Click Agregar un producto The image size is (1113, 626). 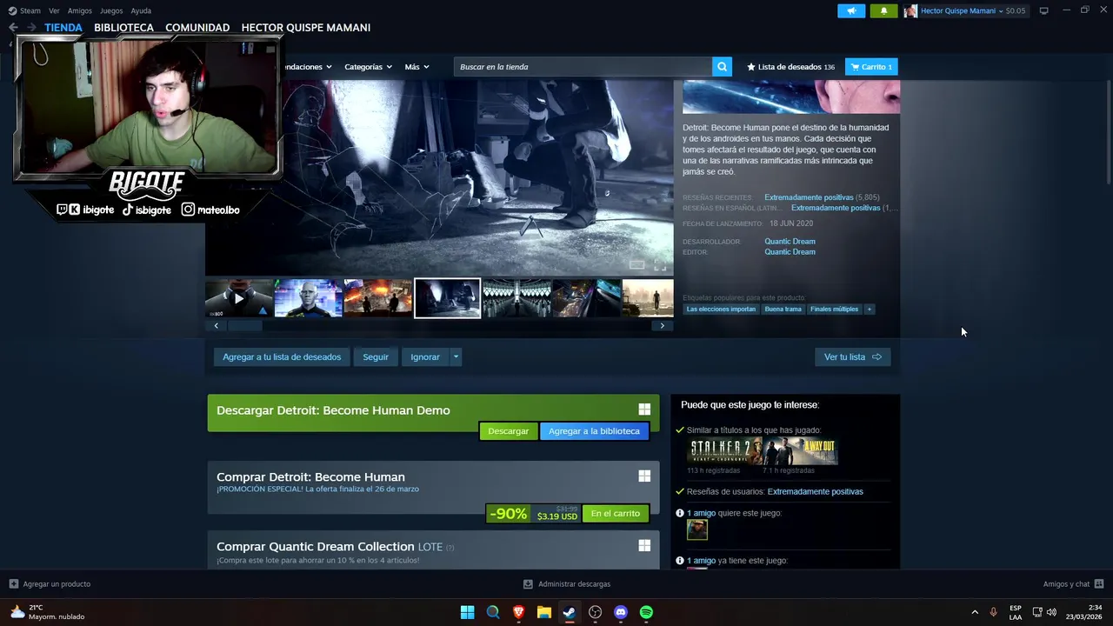point(50,584)
